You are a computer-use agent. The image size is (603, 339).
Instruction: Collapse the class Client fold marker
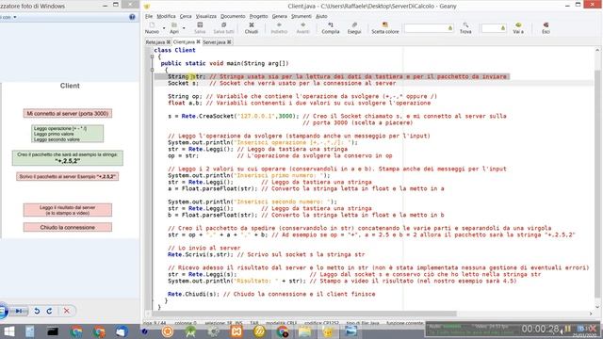152,56
